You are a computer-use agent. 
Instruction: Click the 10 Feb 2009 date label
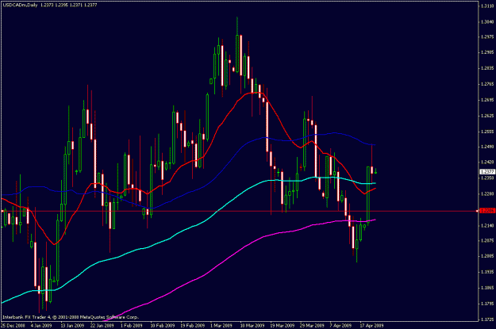[163, 326]
